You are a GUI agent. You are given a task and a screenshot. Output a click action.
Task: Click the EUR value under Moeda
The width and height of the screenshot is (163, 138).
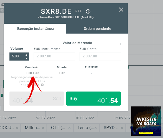(x=62, y=73)
